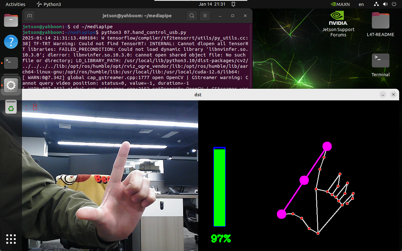Click the 97% readout below the green bar
This screenshot has height=251, width=402.
(221, 239)
